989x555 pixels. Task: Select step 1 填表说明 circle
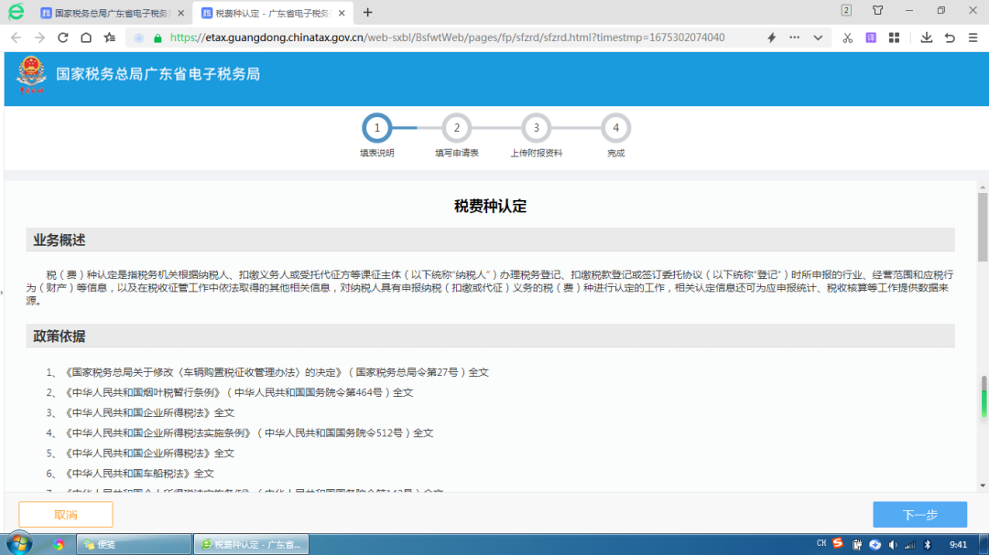click(x=377, y=128)
